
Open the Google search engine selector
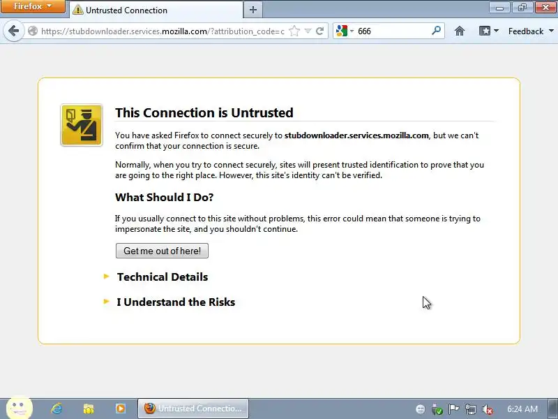345,31
